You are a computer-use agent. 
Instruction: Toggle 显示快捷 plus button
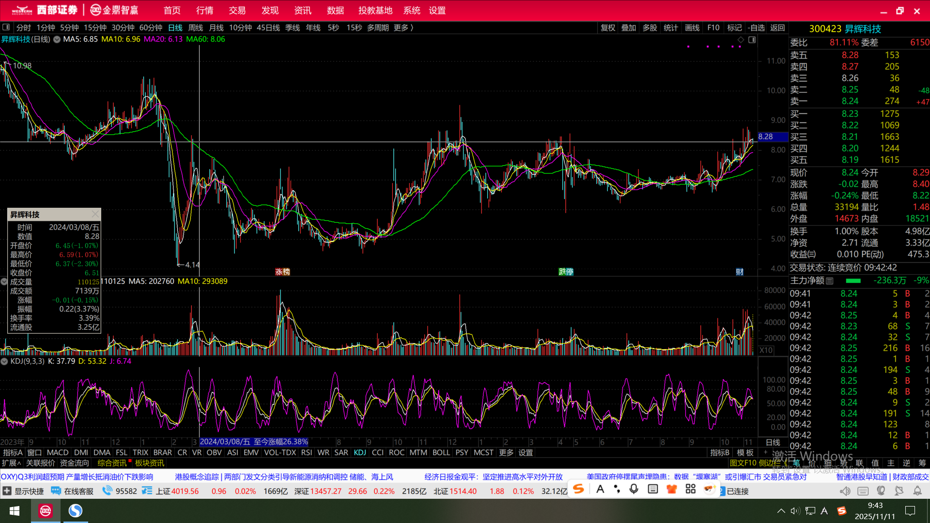coord(7,491)
